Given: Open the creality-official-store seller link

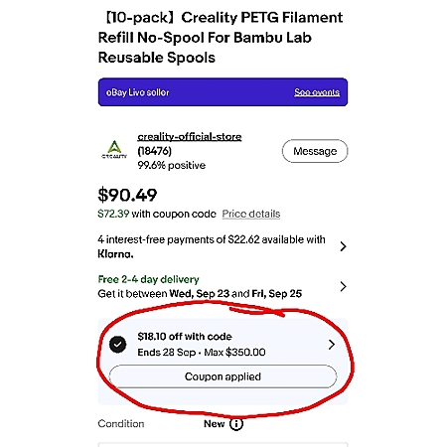Looking at the screenshot, I should click(x=190, y=136).
